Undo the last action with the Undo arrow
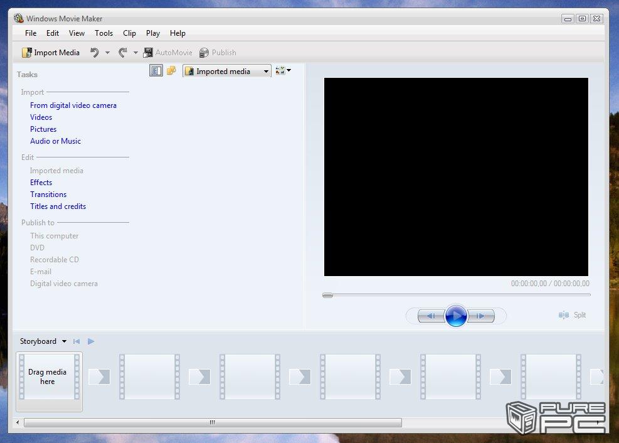 click(x=94, y=53)
